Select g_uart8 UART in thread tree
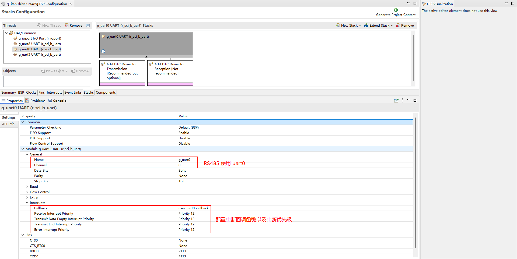The height and width of the screenshot is (259, 517). click(39, 44)
